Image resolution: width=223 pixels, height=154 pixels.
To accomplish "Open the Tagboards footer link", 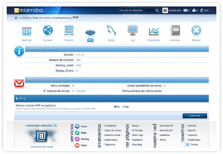I will tap(110, 145).
